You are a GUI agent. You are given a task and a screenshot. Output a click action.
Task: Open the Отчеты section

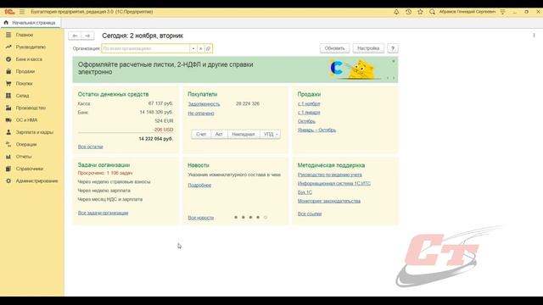coord(24,157)
